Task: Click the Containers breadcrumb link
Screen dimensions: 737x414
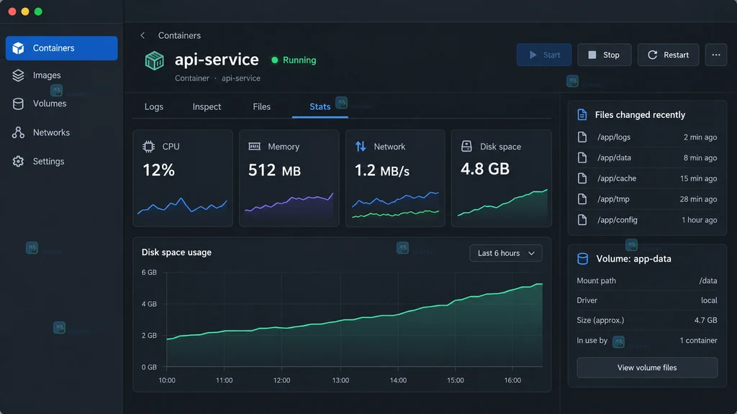Action: 179,35
